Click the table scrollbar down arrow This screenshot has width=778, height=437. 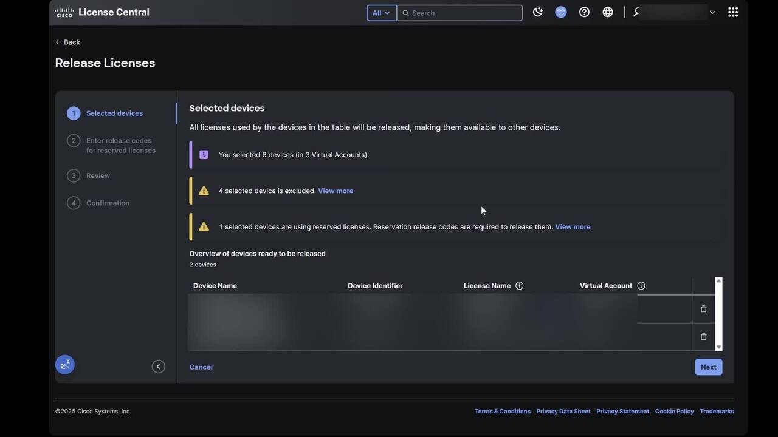[x=718, y=347]
